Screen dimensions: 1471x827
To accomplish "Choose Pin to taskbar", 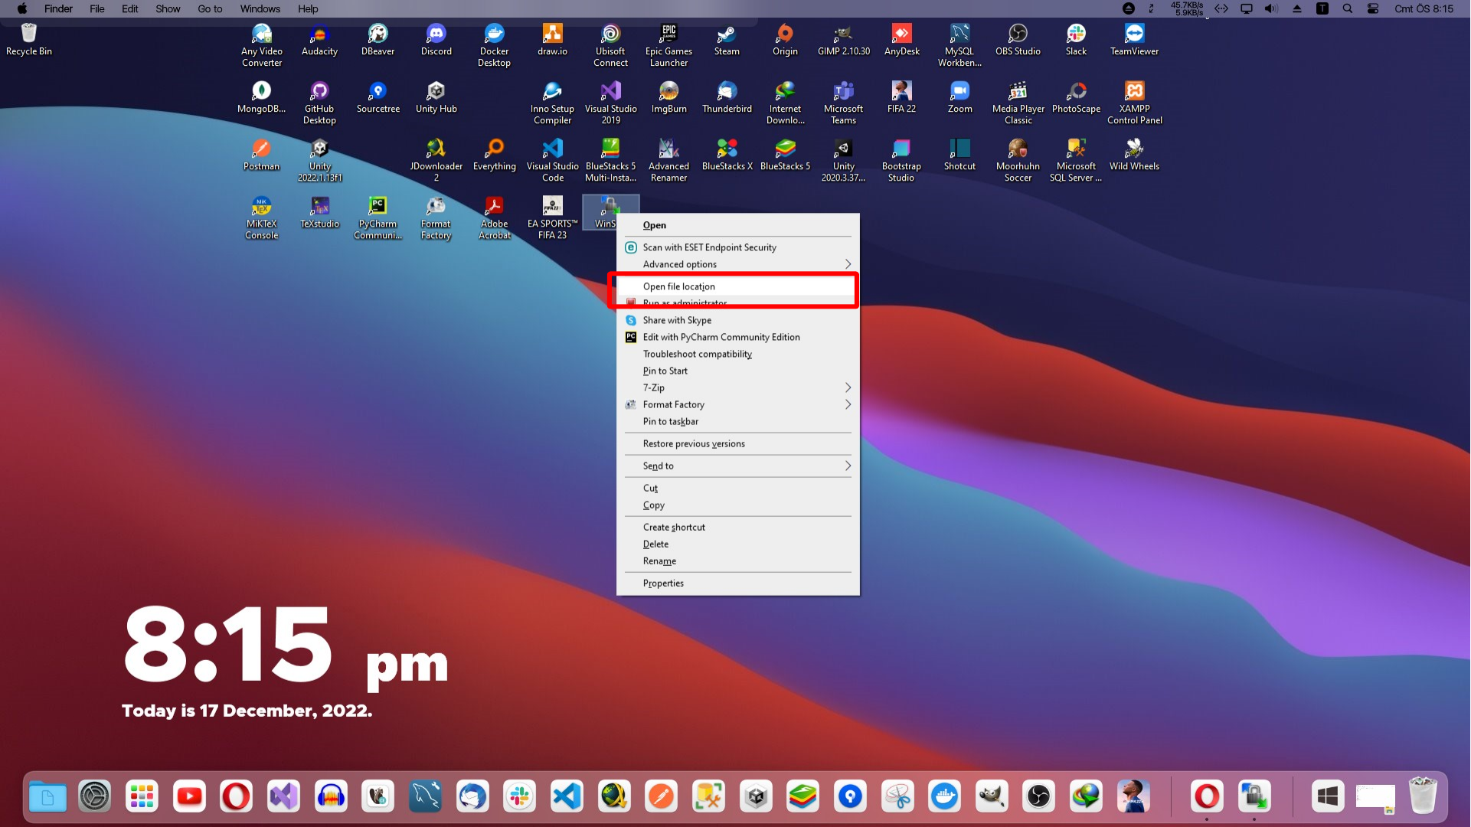I will point(738,421).
